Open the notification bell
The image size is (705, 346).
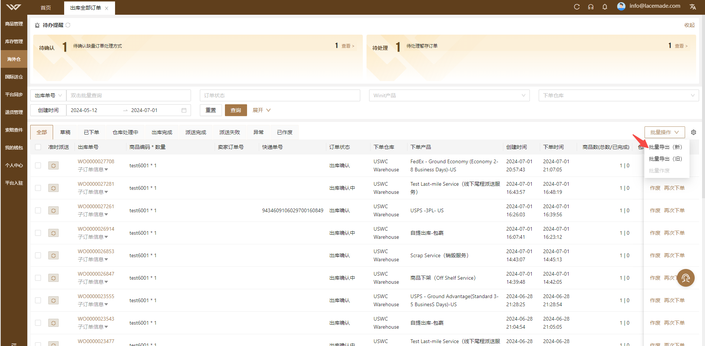605,7
